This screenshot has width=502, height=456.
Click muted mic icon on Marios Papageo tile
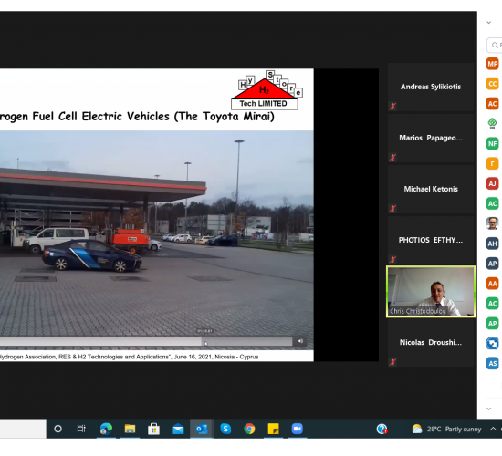(392, 157)
